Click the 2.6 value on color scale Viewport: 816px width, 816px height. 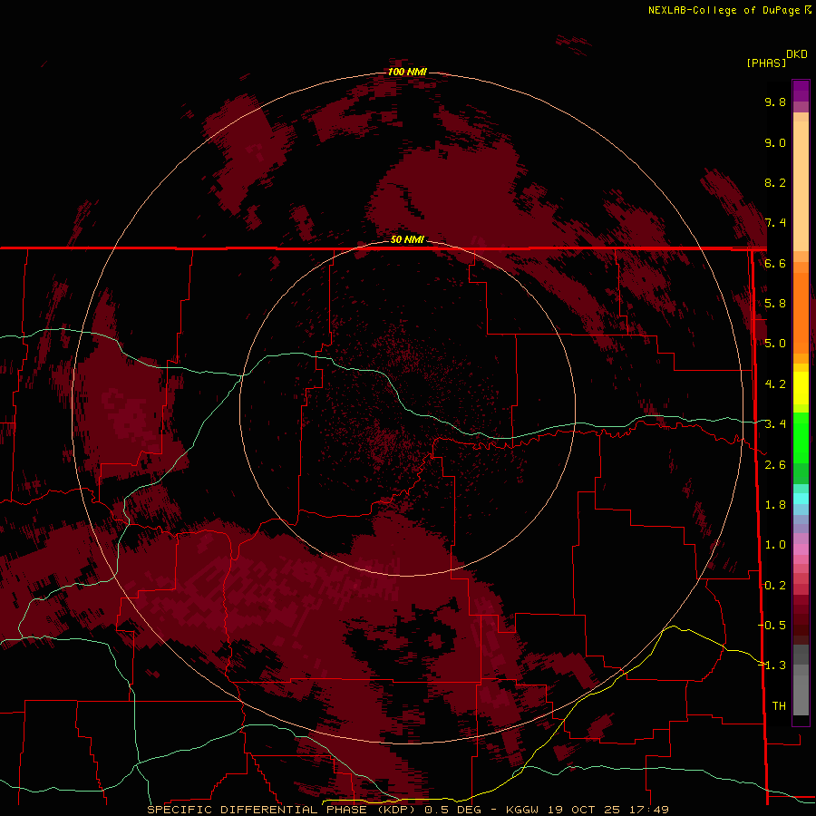click(775, 465)
